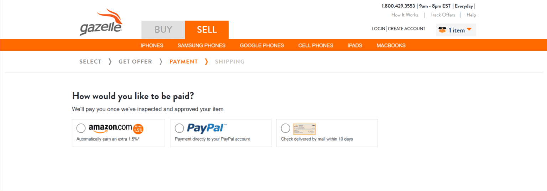Viewport: 547px width, 191px height.
Task: Click the PayPal logo
Action: click(207, 128)
